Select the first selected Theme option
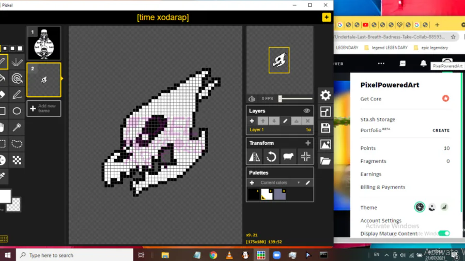This screenshot has width=465, height=261. [420, 207]
